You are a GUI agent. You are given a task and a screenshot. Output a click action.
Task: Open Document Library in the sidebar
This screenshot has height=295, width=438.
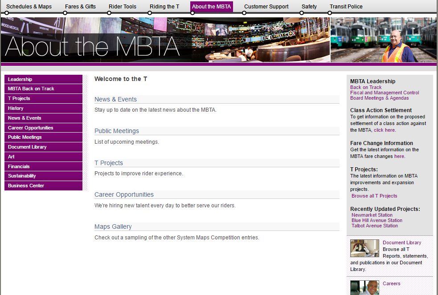coord(43,147)
